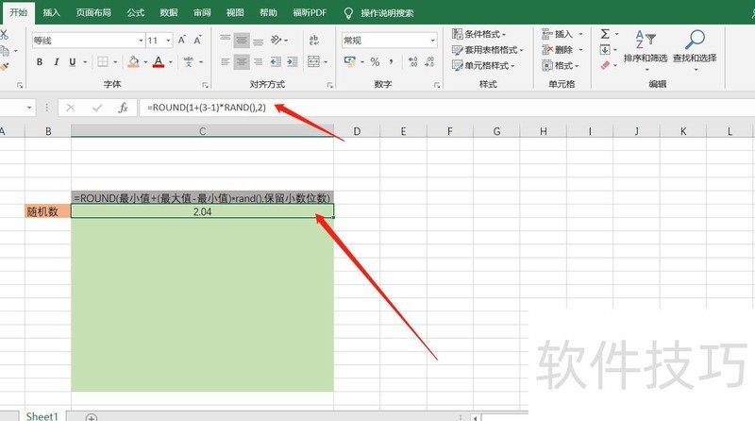The width and height of the screenshot is (755, 421).
Task: Switch to 视图 View tab
Action: [x=235, y=12]
